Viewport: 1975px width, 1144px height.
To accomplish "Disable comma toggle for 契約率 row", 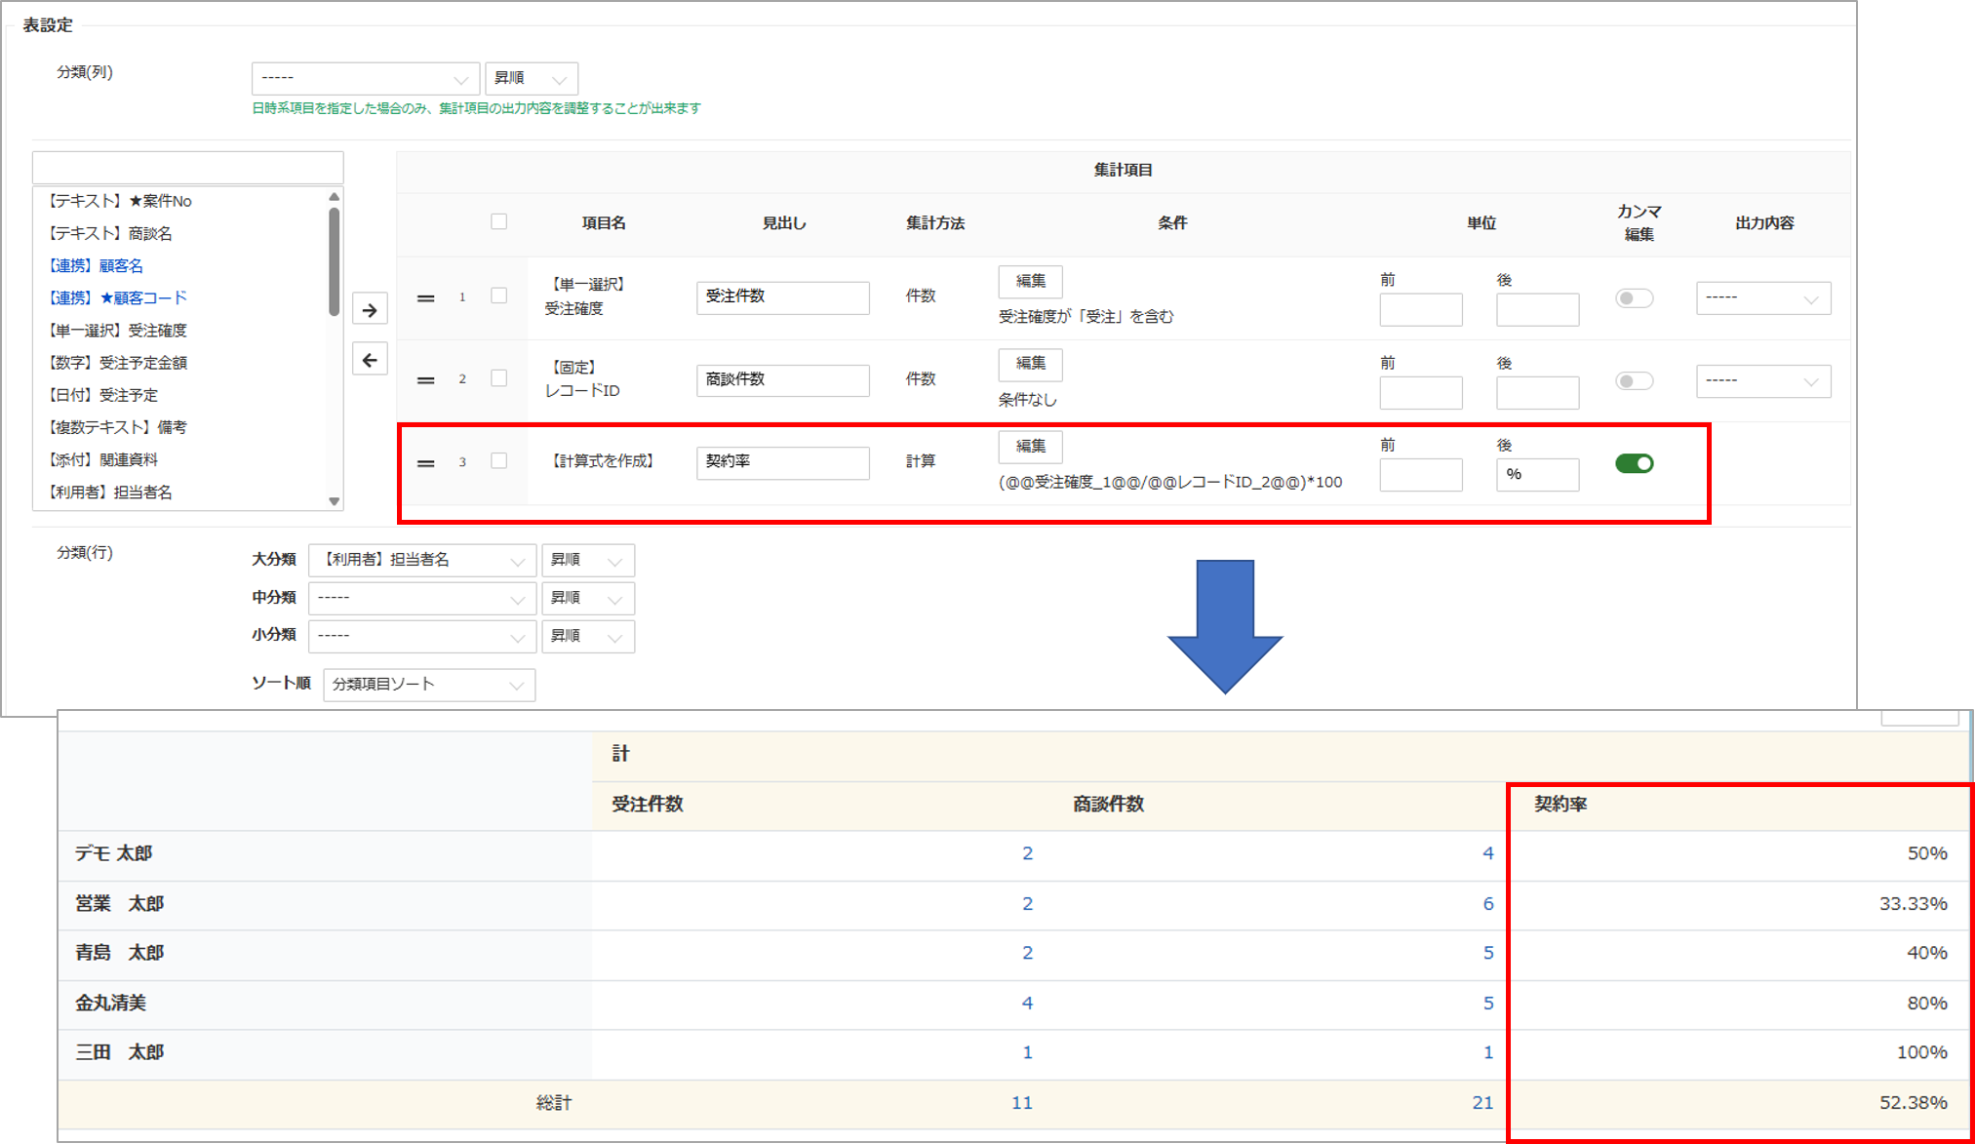I will (1634, 463).
